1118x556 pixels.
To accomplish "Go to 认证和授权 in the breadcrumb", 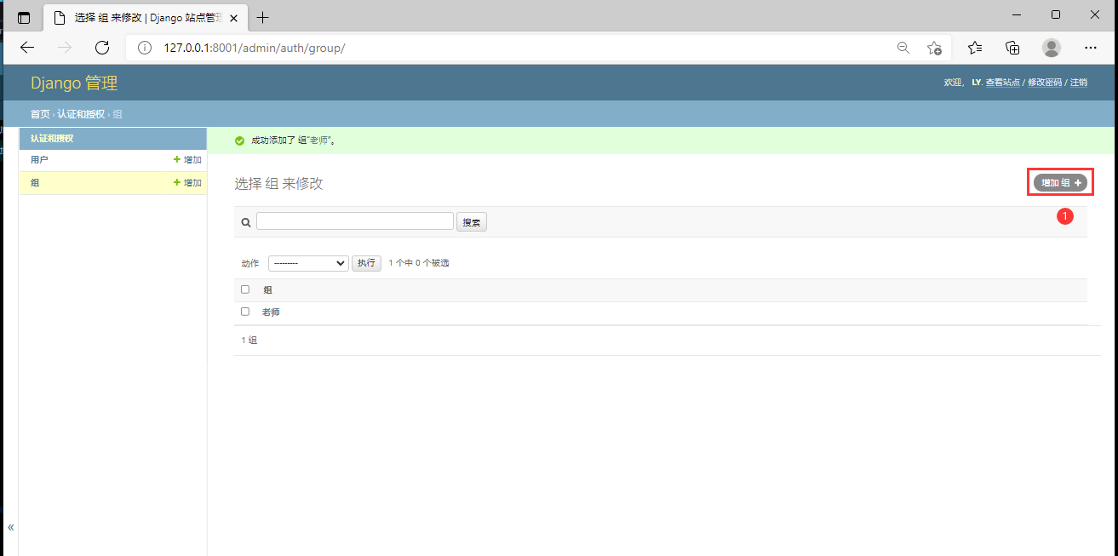I will click(x=81, y=114).
